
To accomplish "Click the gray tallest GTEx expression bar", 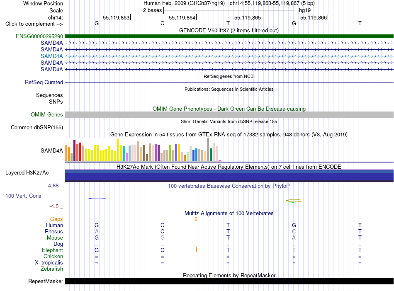I will pos(208,149).
